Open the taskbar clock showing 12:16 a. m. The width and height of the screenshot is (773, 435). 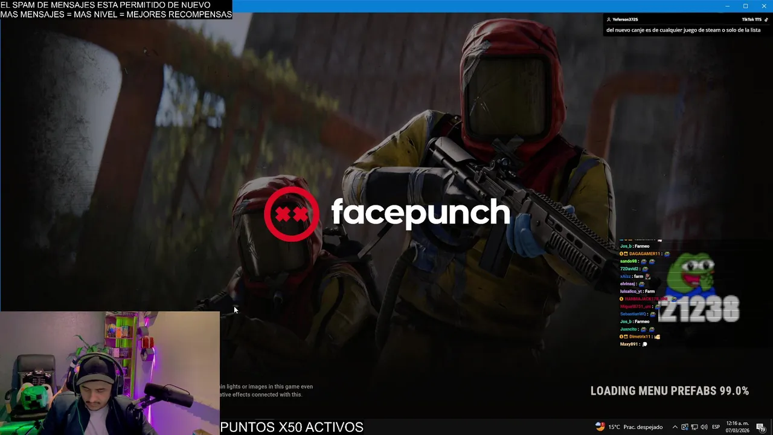(x=738, y=427)
